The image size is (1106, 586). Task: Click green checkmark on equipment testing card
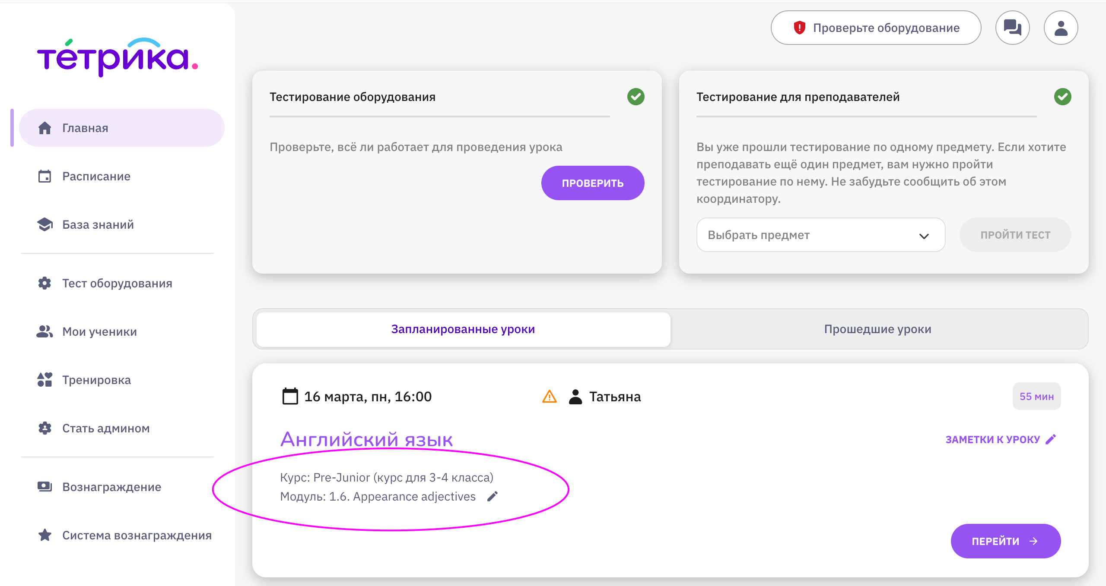click(x=636, y=97)
